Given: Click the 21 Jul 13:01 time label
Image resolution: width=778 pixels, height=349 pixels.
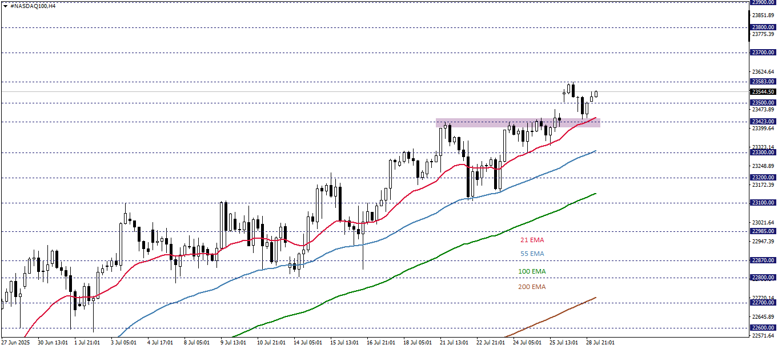Looking at the screenshot, I should click(454, 343).
